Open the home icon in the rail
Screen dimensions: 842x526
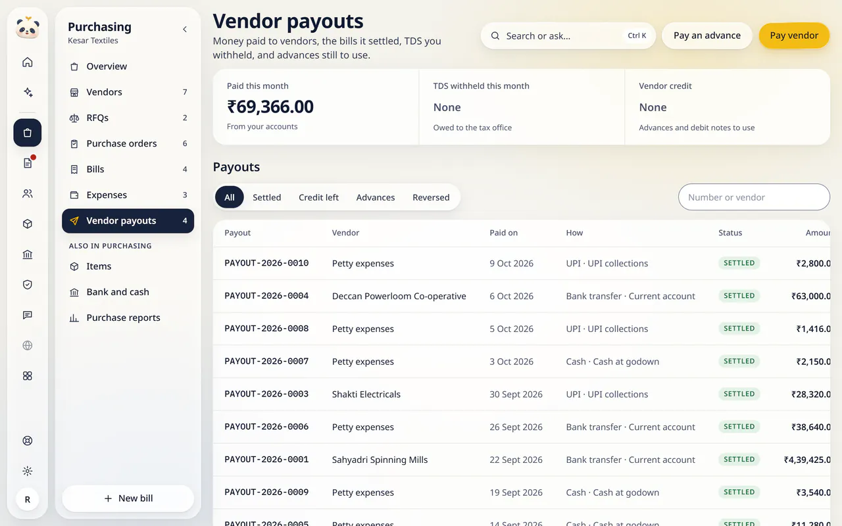pos(28,62)
